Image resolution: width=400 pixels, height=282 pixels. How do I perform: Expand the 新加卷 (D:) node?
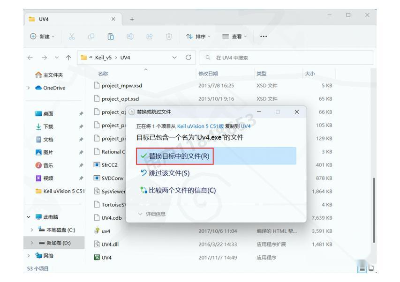point(32,243)
